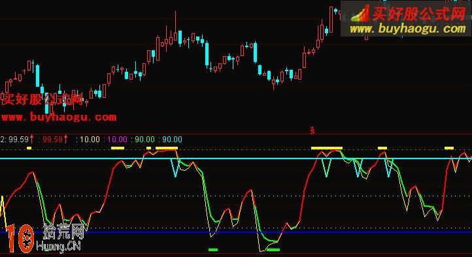
Task: Click the right green signal bar at bottom
Action: tap(273, 249)
